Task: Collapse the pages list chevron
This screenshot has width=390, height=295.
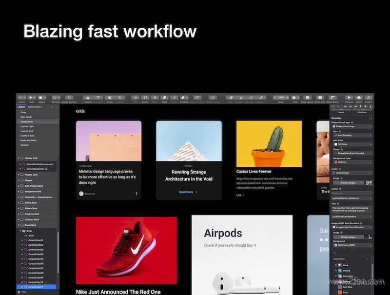Action: [x=56, y=107]
